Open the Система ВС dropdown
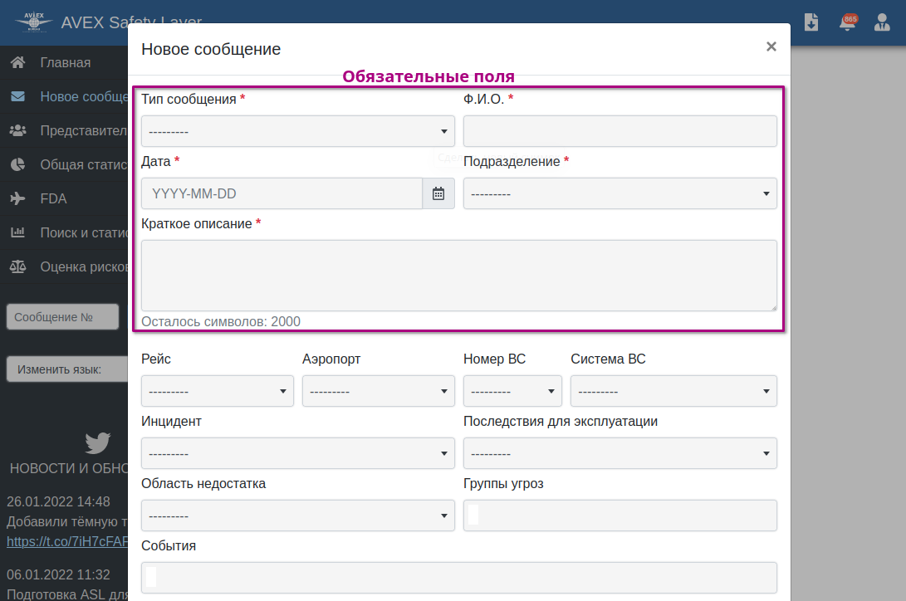This screenshot has height=601, width=906. click(x=673, y=391)
